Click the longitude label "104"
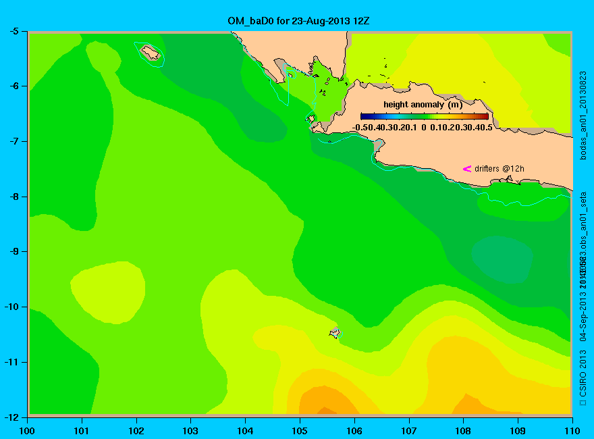594x439 pixels. click(245, 431)
